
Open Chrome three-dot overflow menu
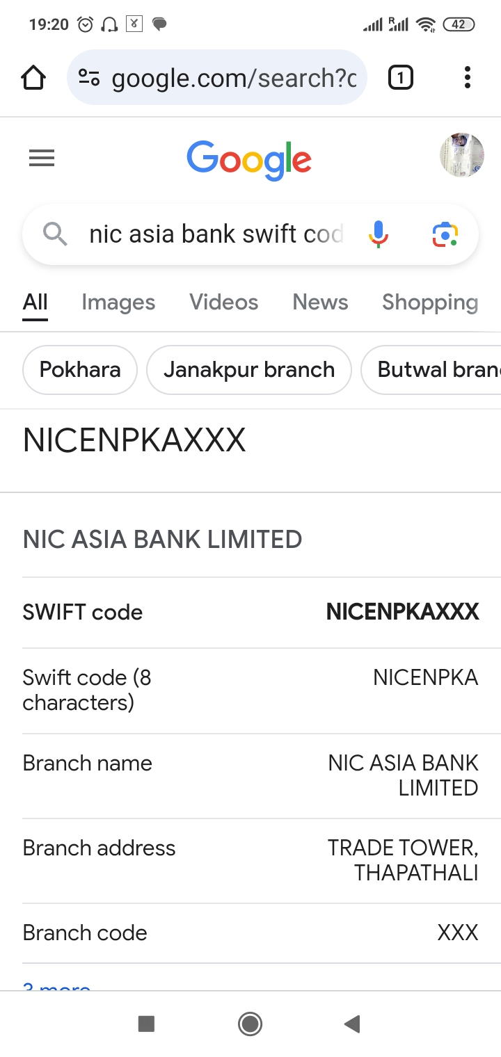click(468, 78)
